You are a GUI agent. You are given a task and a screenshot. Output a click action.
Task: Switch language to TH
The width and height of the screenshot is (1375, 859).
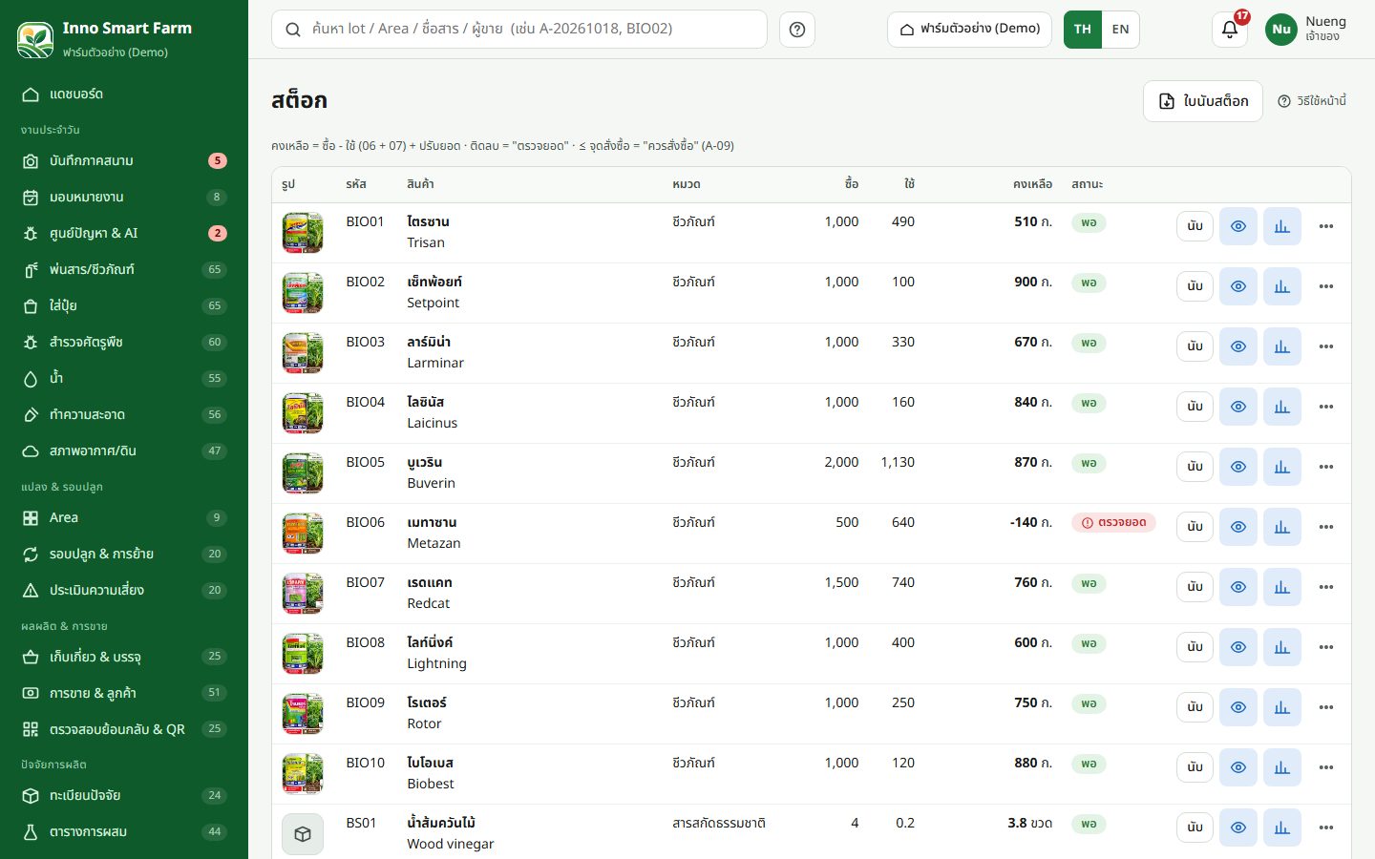click(x=1083, y=30)
